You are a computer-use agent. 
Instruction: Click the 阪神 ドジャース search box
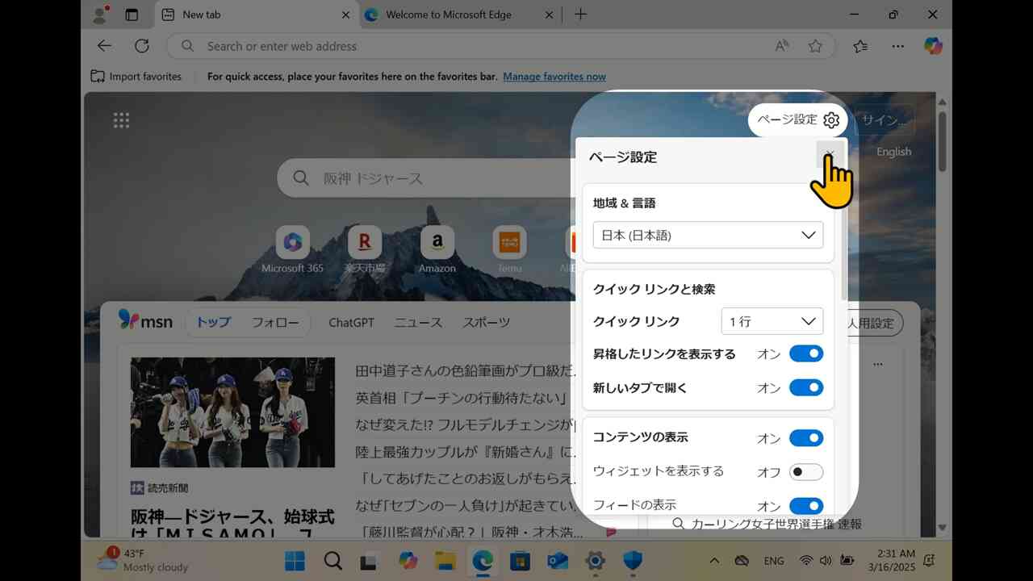(x=428, y=178)
